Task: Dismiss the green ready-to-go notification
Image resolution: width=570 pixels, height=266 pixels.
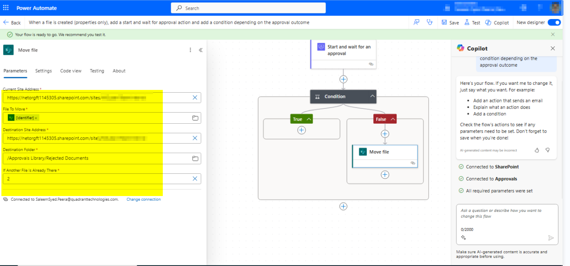Action: (x=553, y=34)
